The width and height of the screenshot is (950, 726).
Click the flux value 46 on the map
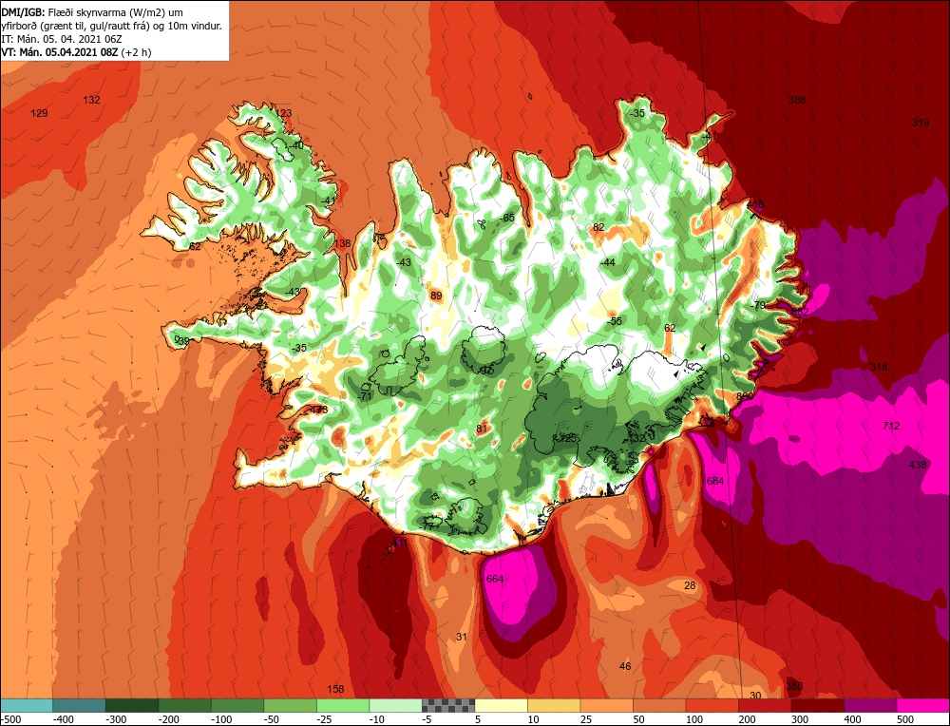pos(625,667)
